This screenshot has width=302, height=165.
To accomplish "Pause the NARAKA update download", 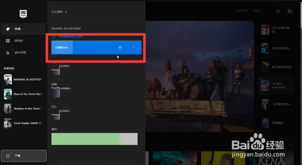I will pos(120,48).
